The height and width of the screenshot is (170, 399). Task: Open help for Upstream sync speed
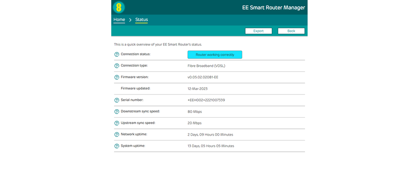(x=117, y=123)
